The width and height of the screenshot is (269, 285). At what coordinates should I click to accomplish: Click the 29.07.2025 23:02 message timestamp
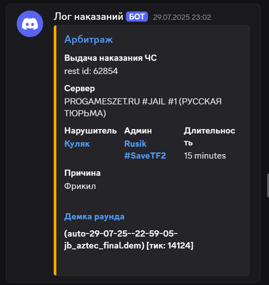tap(182, 17)
